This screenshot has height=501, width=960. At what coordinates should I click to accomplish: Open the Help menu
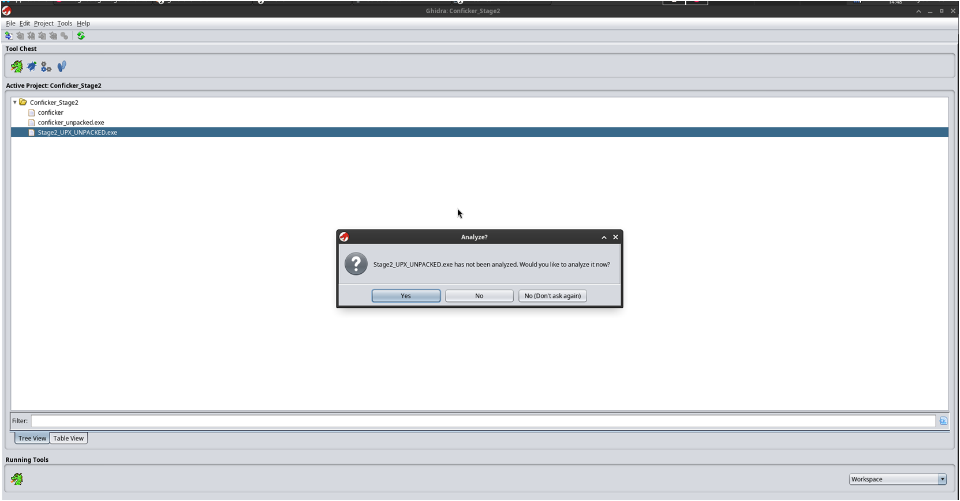click(83, 24)
